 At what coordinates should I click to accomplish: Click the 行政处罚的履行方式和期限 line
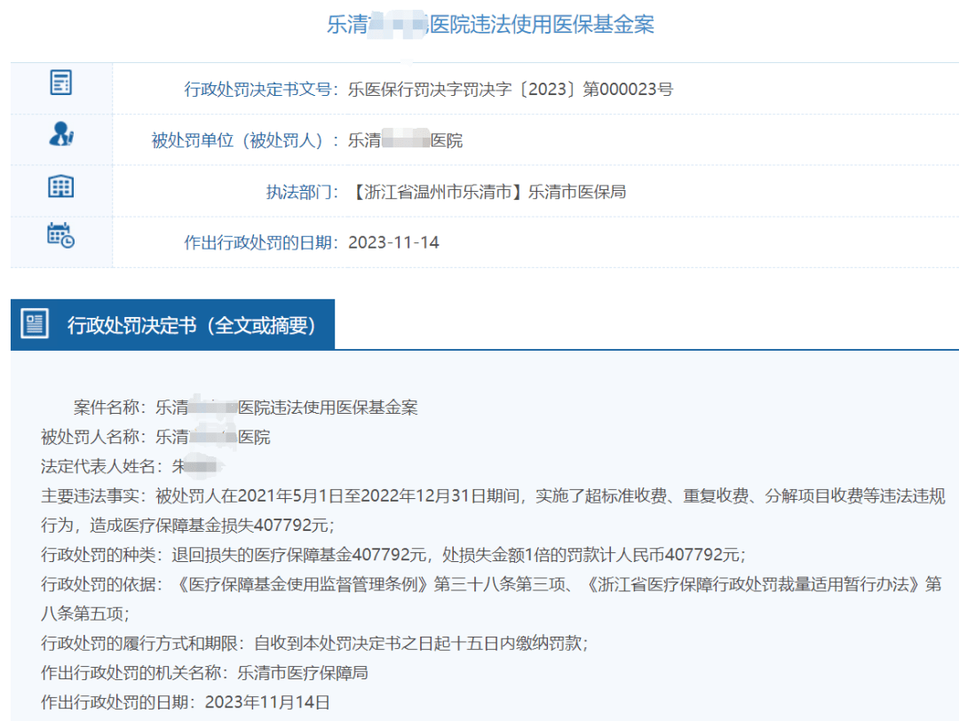(x=314, y=643)
